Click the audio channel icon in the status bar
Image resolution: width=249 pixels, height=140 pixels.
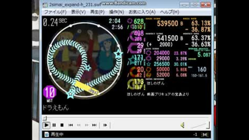(x=205, y=135)
